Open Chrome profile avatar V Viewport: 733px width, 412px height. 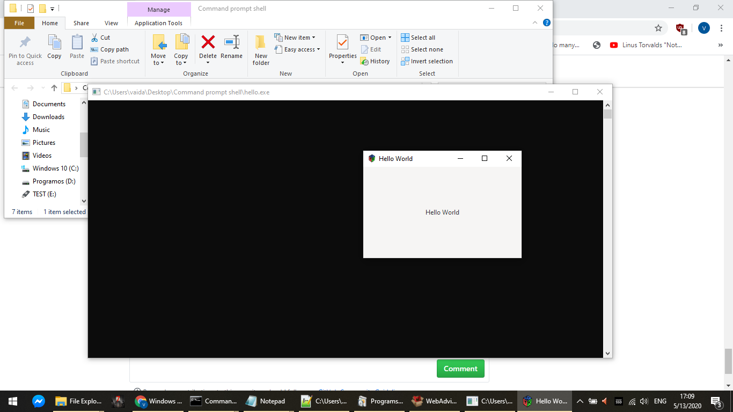point(704,28)
